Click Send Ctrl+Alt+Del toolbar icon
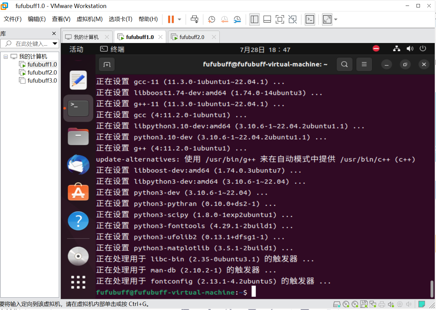This screenshot has height=310, width=436. tap(195, 19)
